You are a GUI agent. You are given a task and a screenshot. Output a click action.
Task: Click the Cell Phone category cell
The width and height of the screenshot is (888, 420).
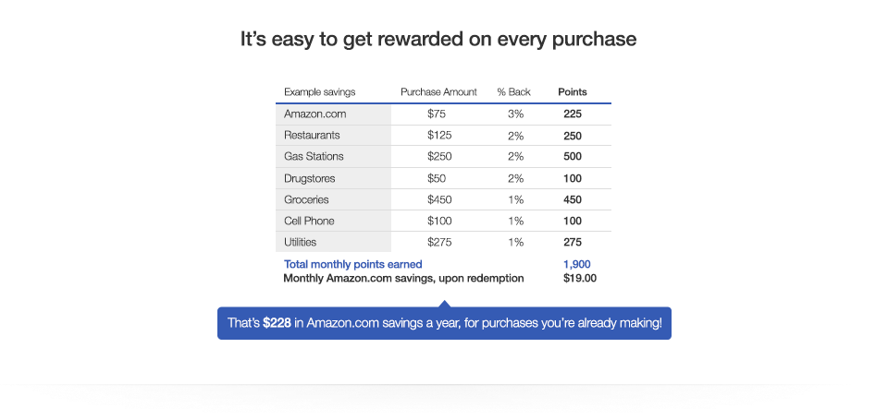[x=309, y=221]
